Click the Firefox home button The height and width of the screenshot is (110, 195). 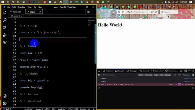[113, 12]
